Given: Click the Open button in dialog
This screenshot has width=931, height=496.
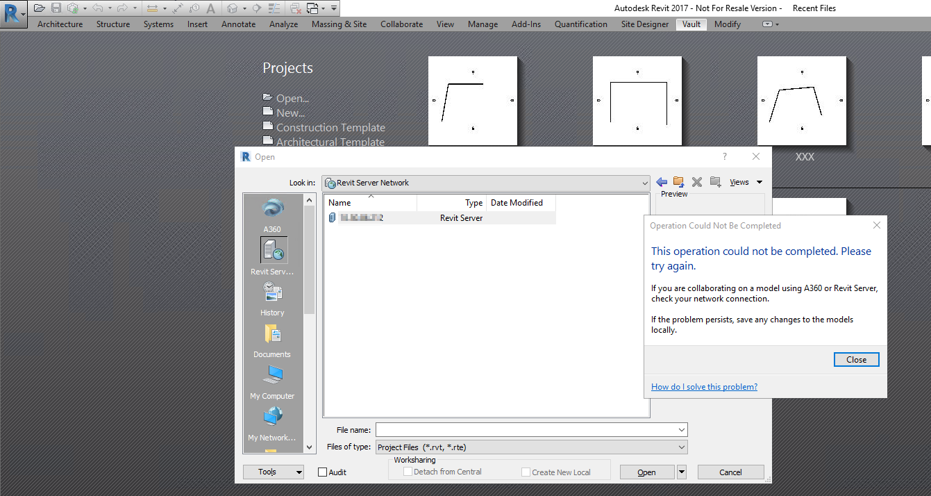Looking at the screenshot, I should click(646, 472).
